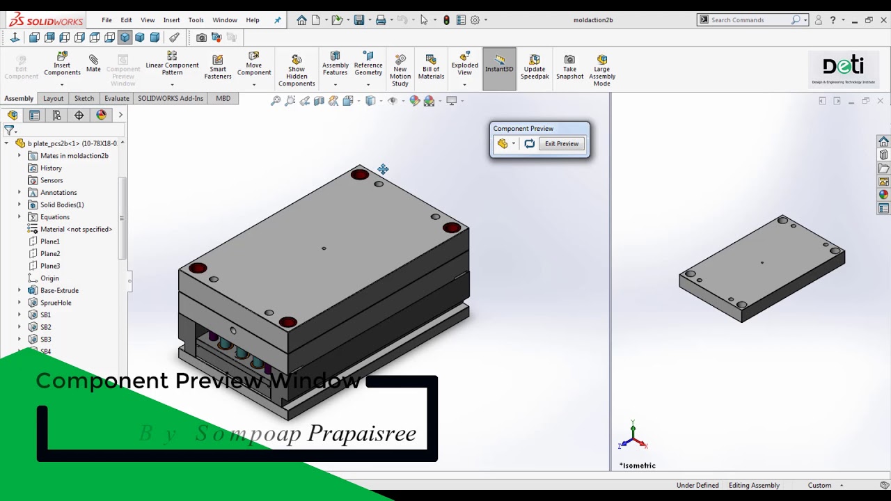Open the DimXpertManager tab icon
891x501 pixels.
(x=79, y=115)
